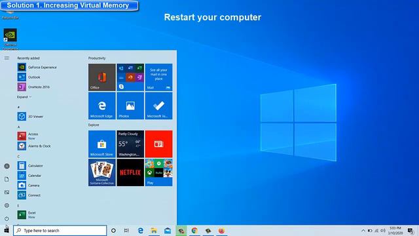Click the volume speaker icon

[x=383, y=230]
